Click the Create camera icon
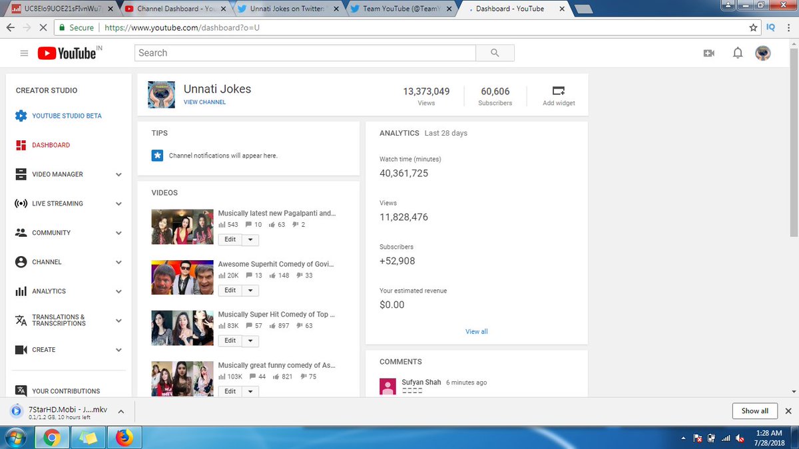Screen dimensions: 799x449 pos(21,350)
